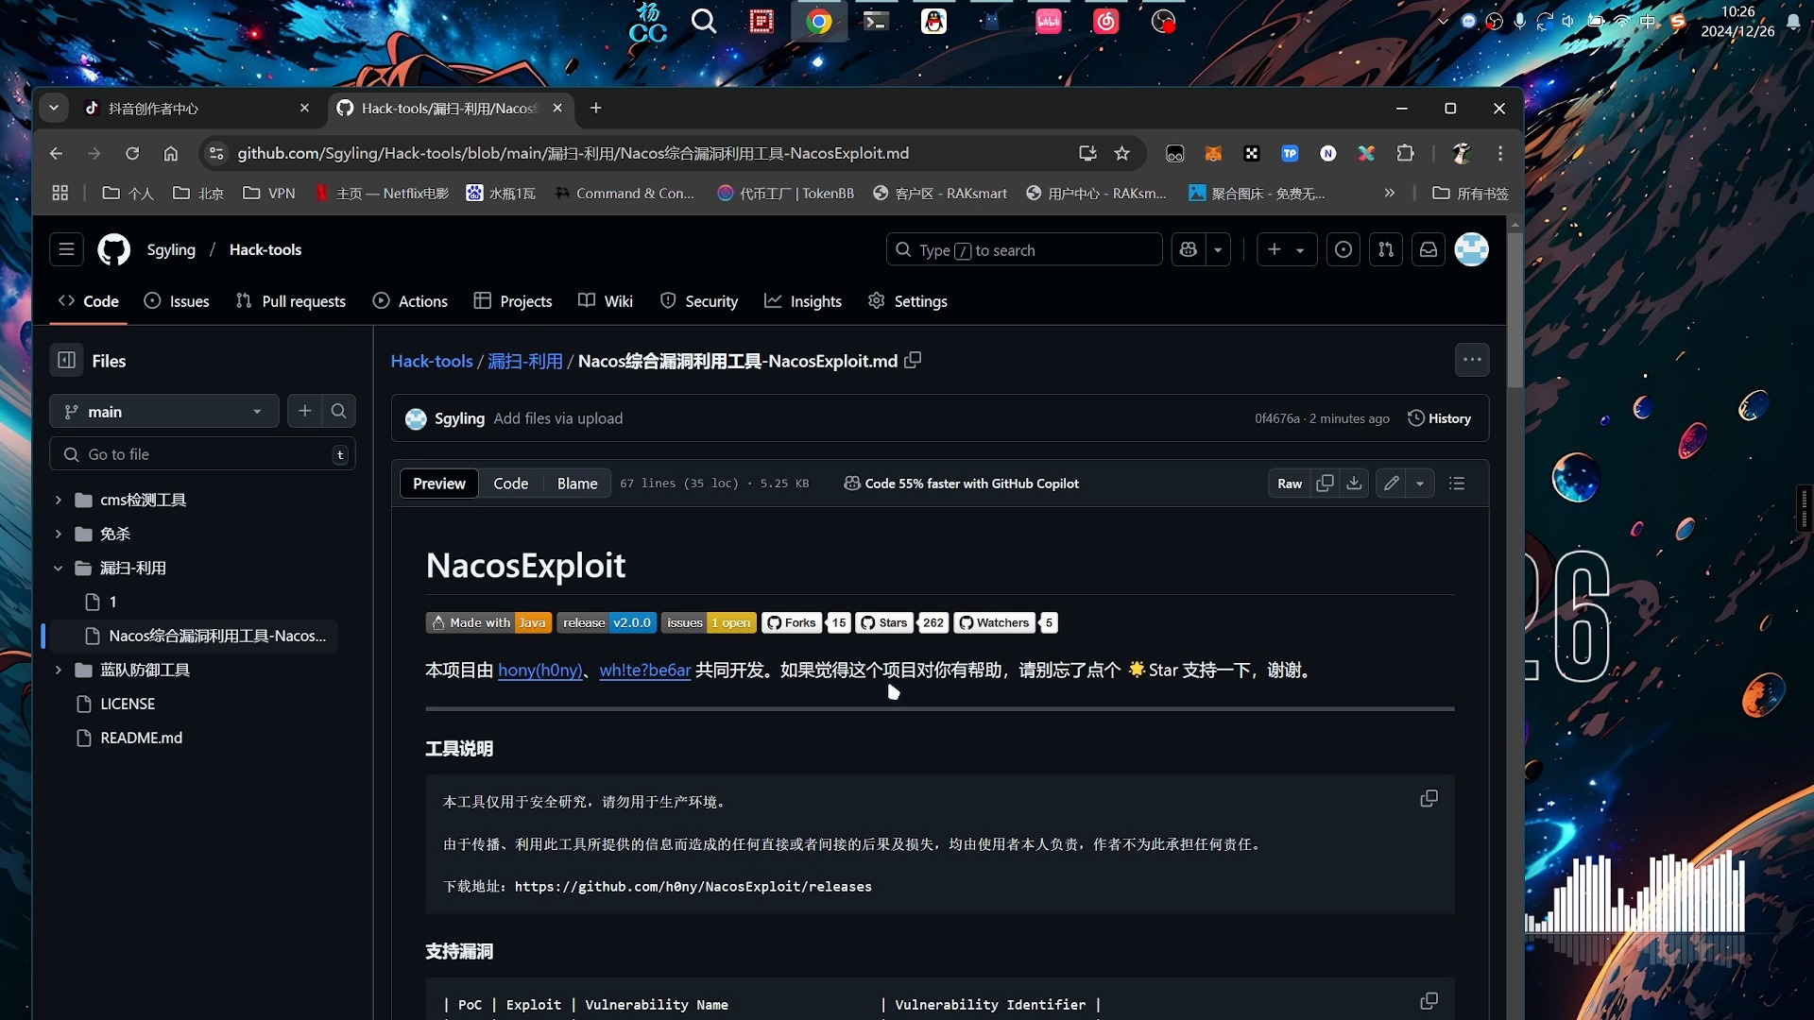Bookmark the page with the star icon
The height and width of the screenshot is (1020, 1814).
pyautogui.click(x=1121, y=153)
